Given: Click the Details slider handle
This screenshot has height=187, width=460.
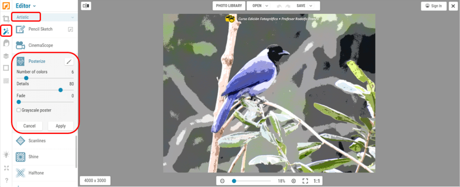Looking at the screenshot, I should click(61, 90).
